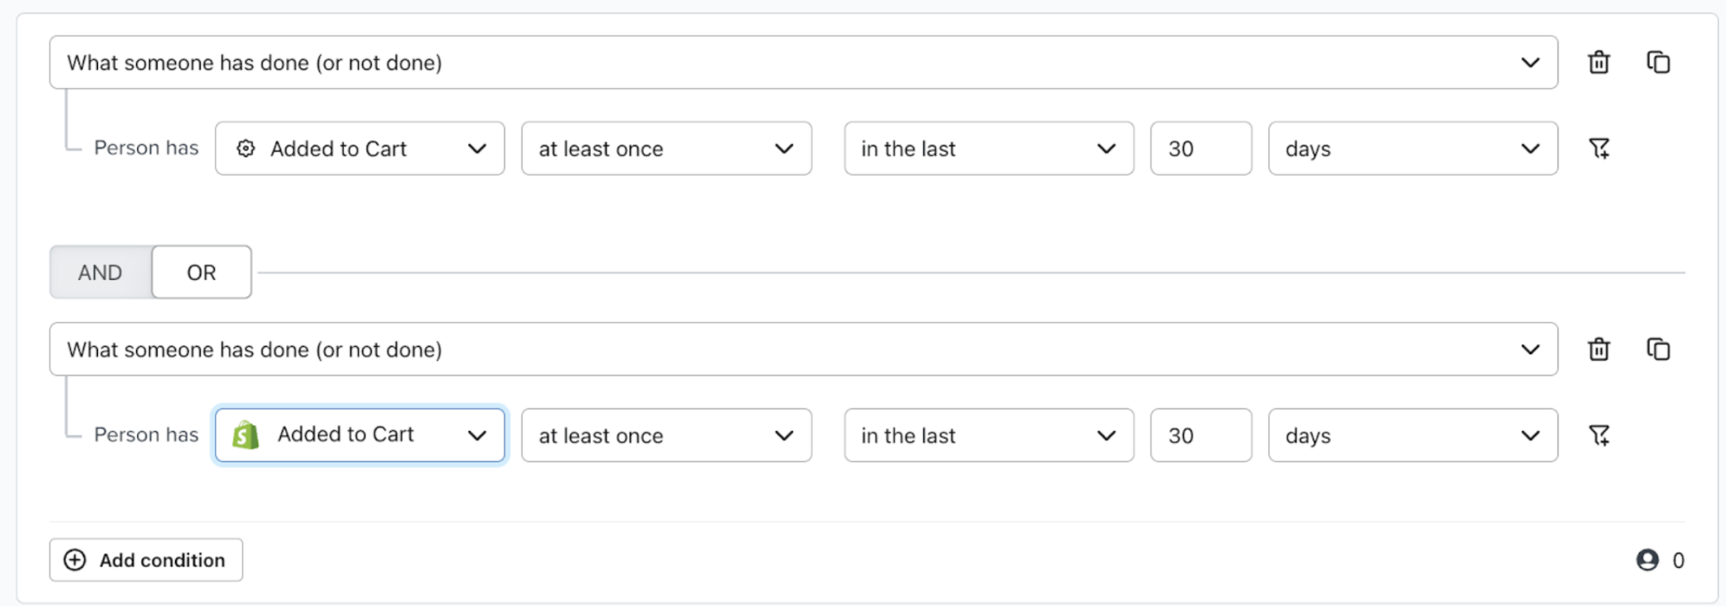The height and width of the screenshot is (606, 1726).
Task: Duplicate the first condition
Action: (x=1658, y=62)
